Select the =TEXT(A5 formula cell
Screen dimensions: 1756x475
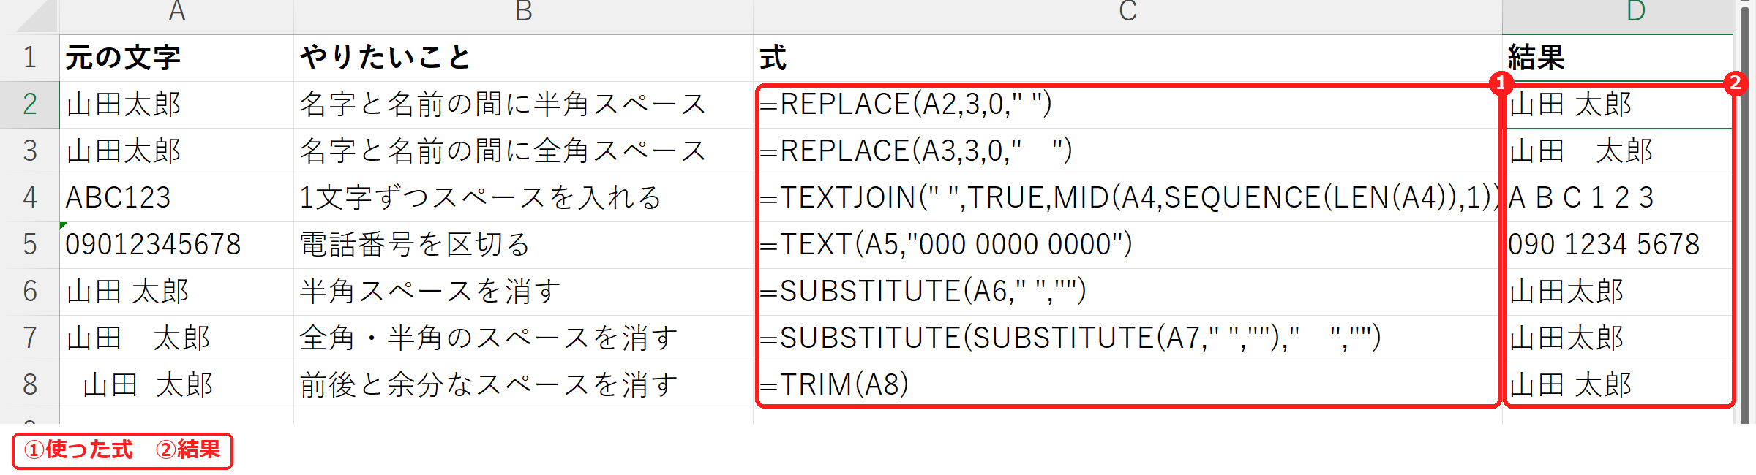point(1127,245)
